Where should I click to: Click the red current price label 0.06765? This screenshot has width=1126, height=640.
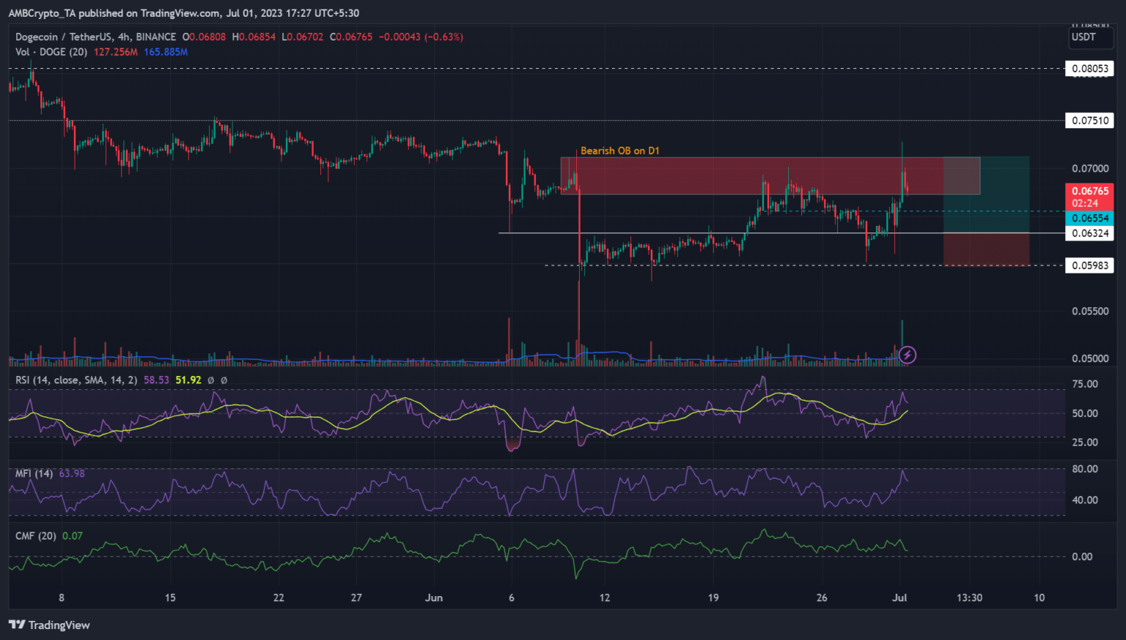pyautogui.click(x=1089, y=191)
